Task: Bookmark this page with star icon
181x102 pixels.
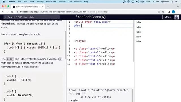Action: click(163, 12)
